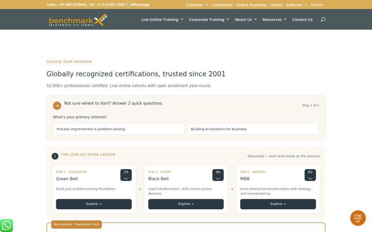Open Online Academy
The image size is (372, 232).
tap(251, 5)
